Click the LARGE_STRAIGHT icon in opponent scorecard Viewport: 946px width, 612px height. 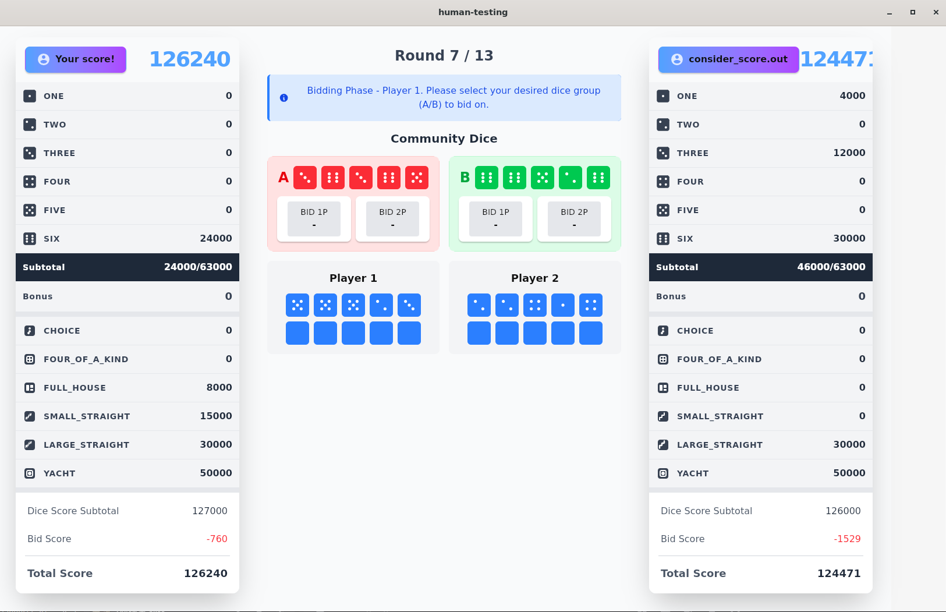[x=663, y=445]
